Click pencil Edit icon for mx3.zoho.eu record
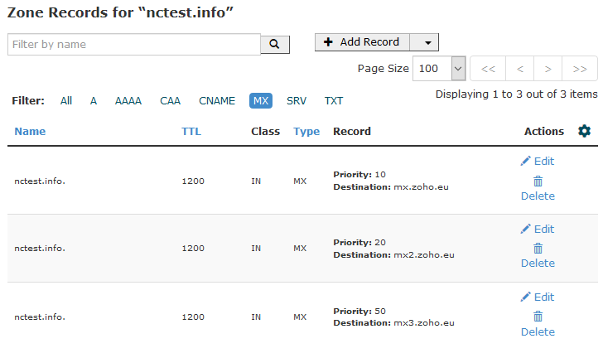 [x=526, y=297]
